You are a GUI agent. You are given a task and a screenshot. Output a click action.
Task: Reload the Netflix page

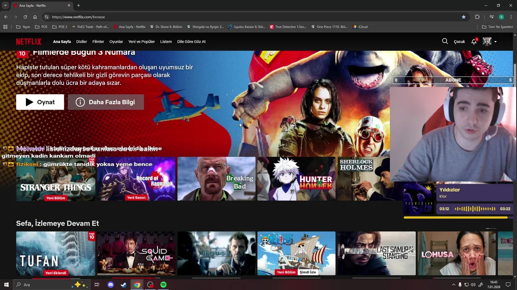click(25, 17)
